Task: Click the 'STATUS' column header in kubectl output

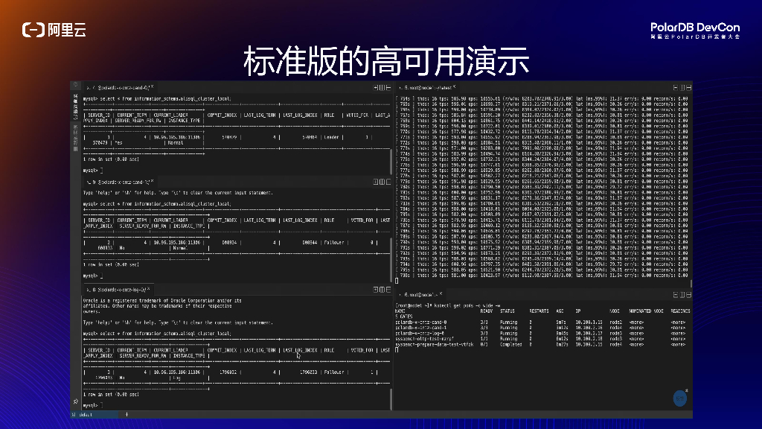Action: [507, 311]
